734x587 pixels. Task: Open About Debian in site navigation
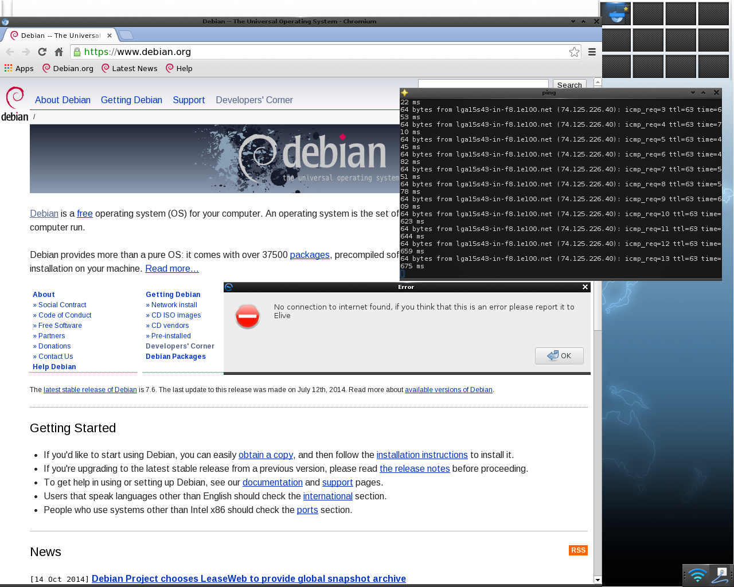[x=63, y=100]
